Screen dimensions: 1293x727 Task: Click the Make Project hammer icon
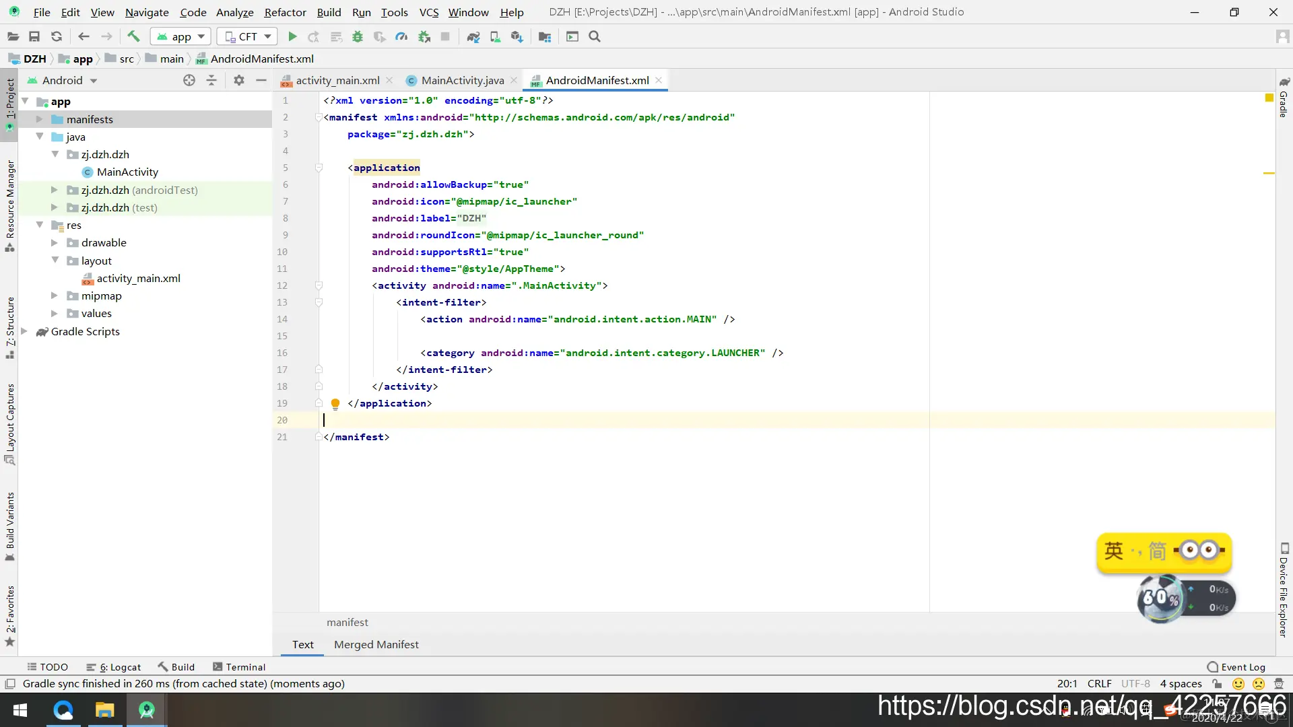coord(133,37)
